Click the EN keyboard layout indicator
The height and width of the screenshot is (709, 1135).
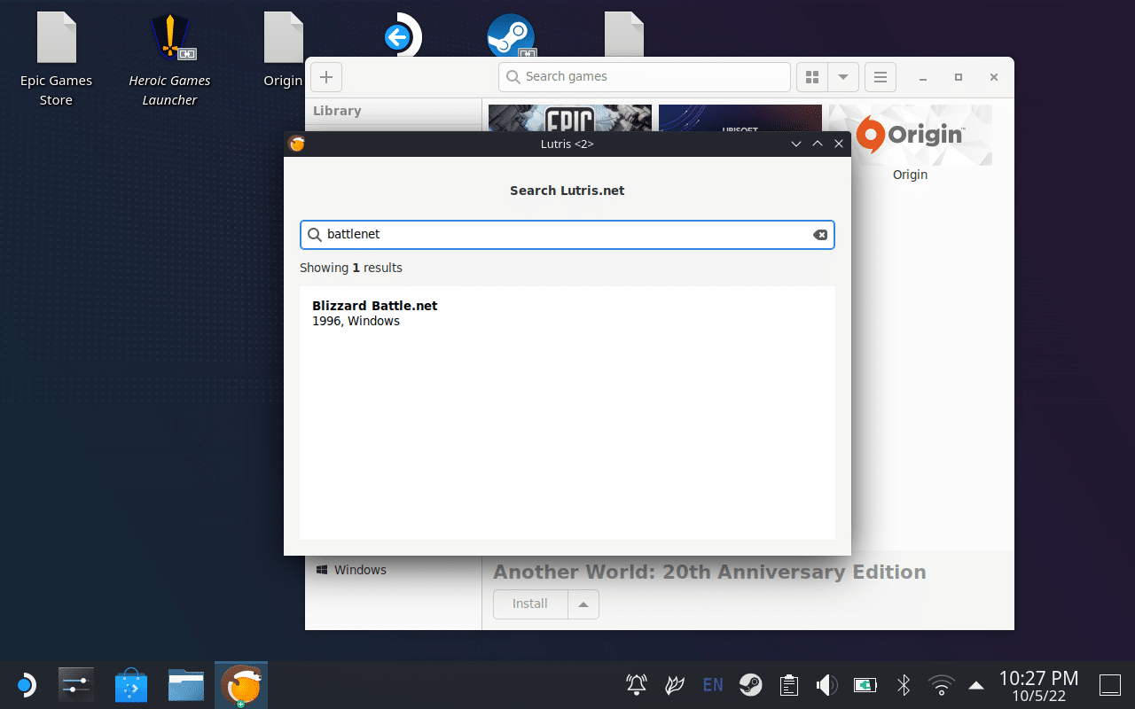click(x=713, y=685)
